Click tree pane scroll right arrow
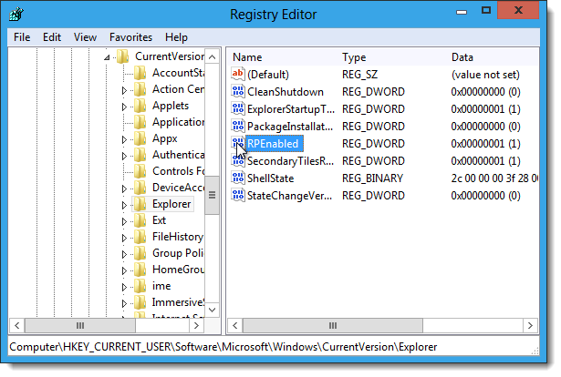 pyautogui.click(x=196, y=326)
